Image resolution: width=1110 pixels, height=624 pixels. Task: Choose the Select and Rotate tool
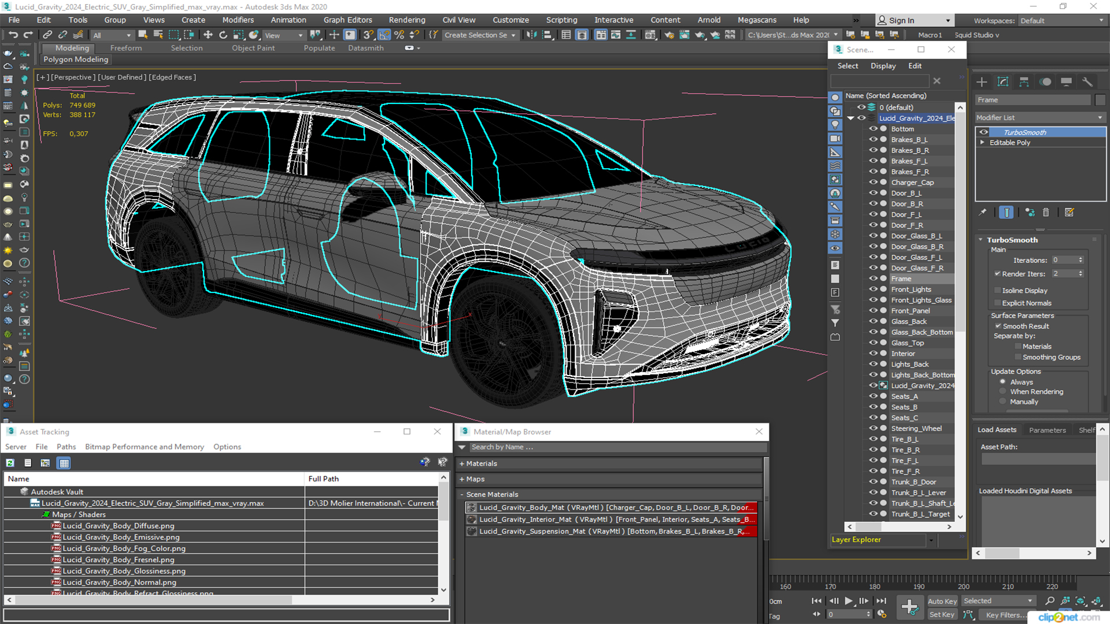[x=223, y=35]
